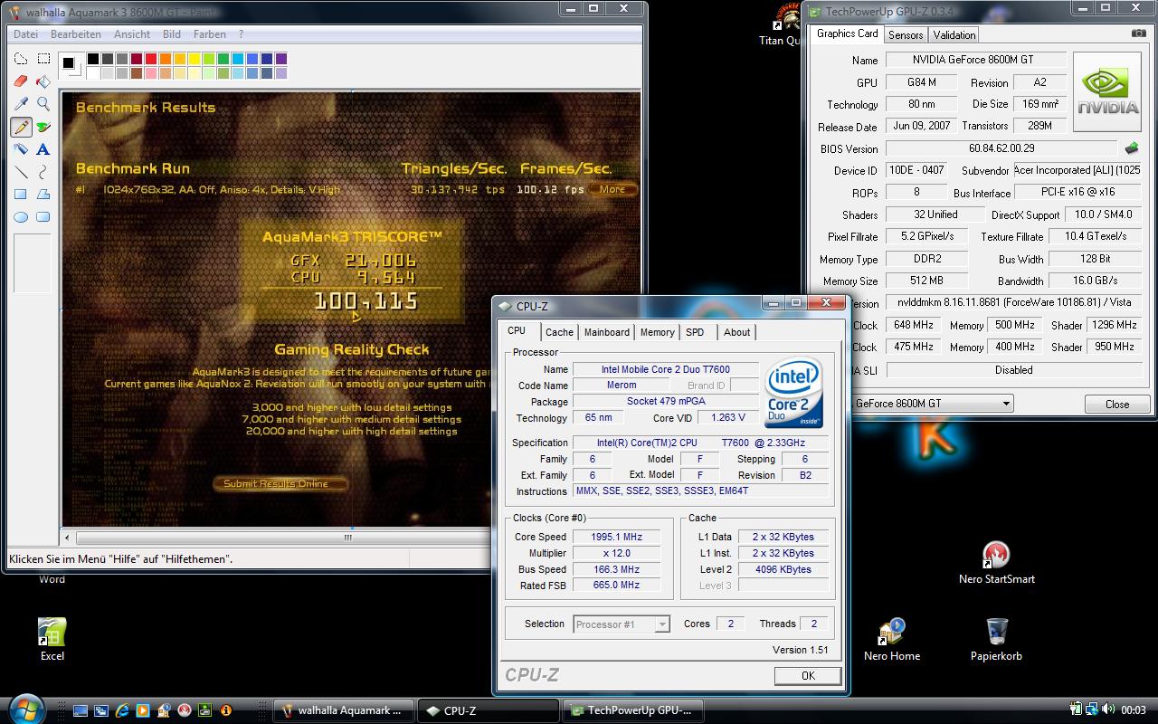Click the Close button in GPU-Z
Screen dimensions: 1158x724
point(1117,405)
